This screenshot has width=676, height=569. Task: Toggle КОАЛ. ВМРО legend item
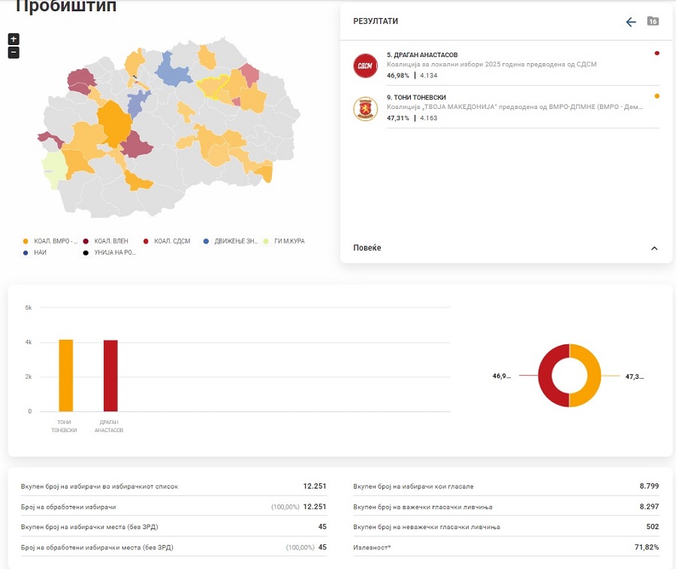51,241
